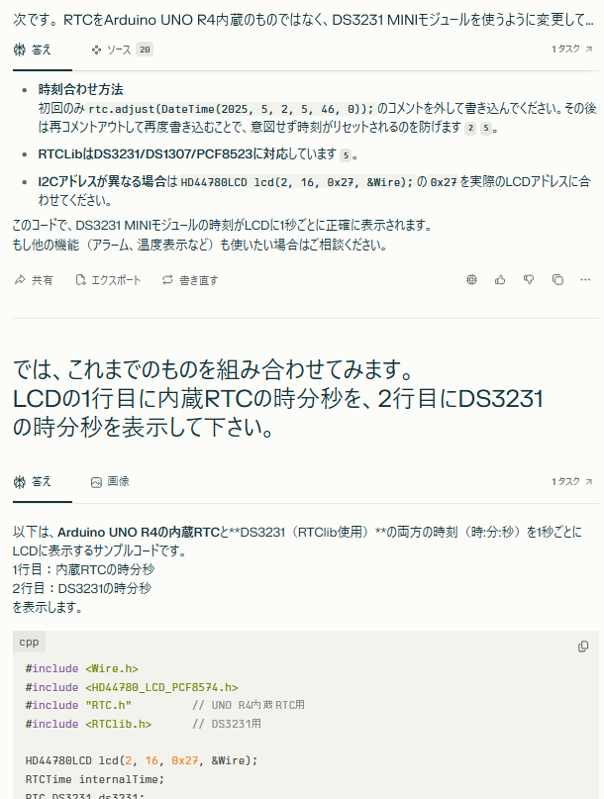Viewport: 604px width, 799px height.
Task: Select the first 答え tab at top
Action: 33,50
